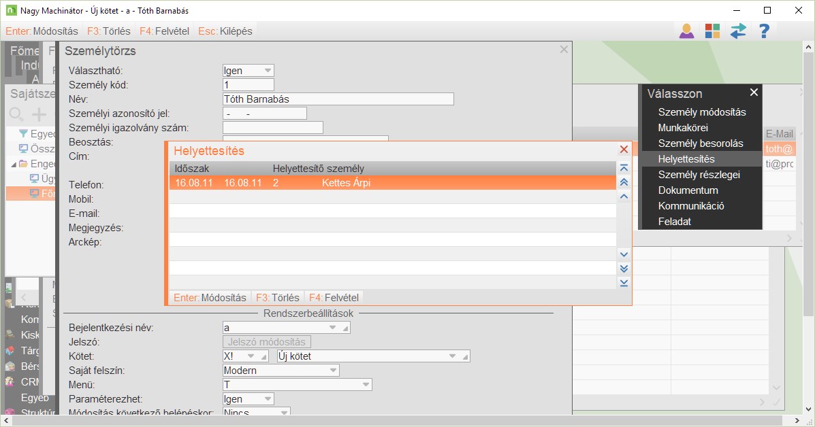
Task: Click the blue swap arrows icon
Action: coord(738,31)
